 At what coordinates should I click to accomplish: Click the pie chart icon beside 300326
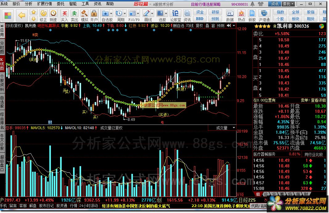pyautogui.click(x=322, y=26)
